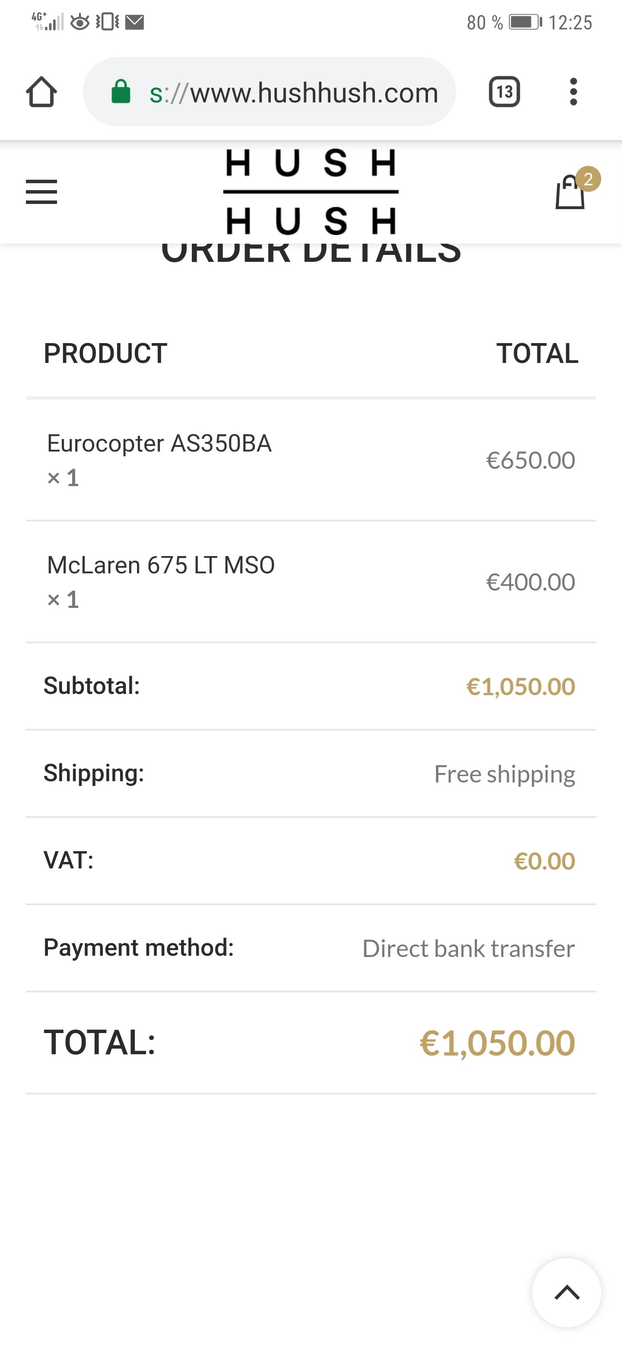This screenshot has height=1348, width=622.
Task: Tap the mail notification icon in status bar
Action: click(x=134, y=22)
